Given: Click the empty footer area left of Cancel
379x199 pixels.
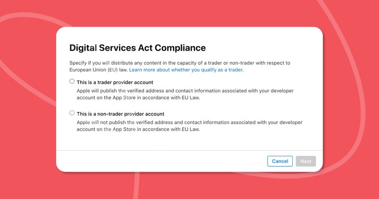Looking at the screenshot, I should click(160, 161).
